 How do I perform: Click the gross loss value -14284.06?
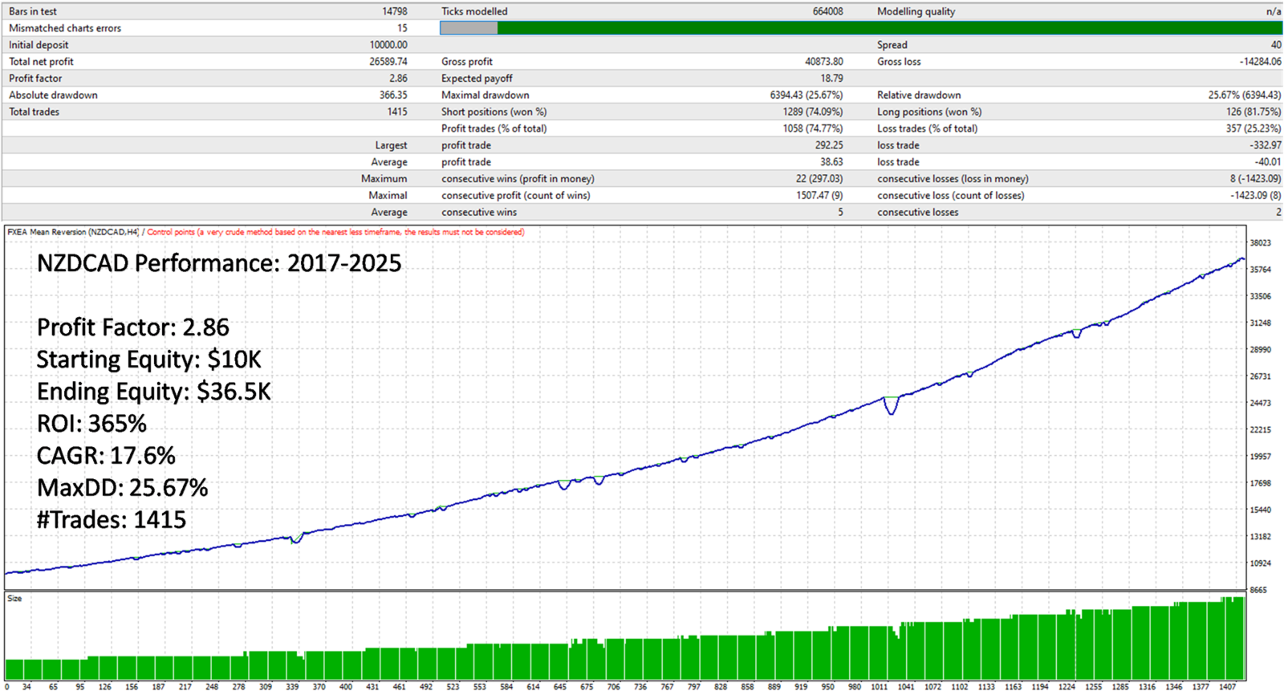[x=1260, y=62]
